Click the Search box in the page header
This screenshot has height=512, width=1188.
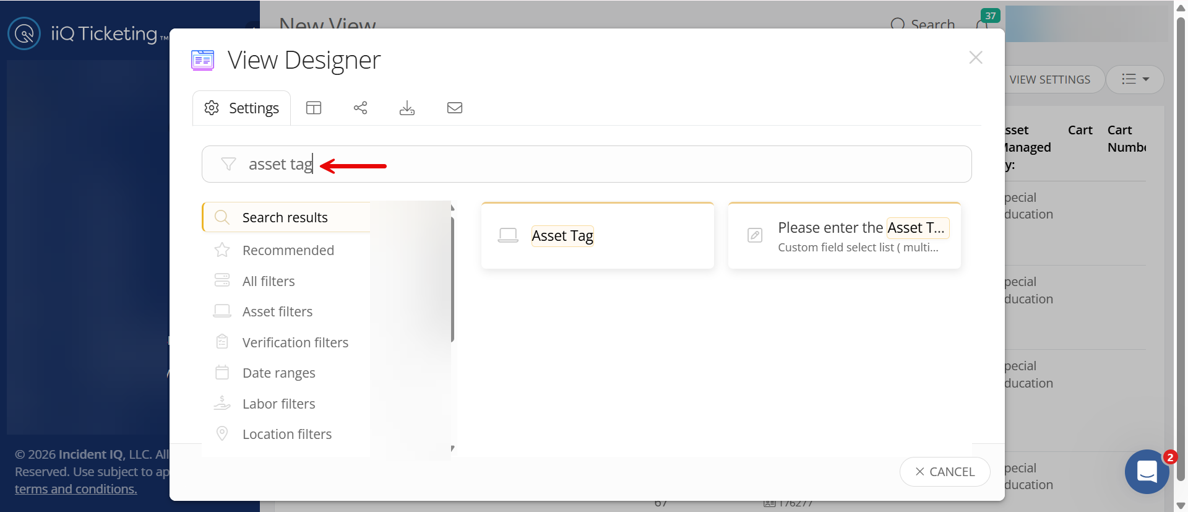coord(923,25)
